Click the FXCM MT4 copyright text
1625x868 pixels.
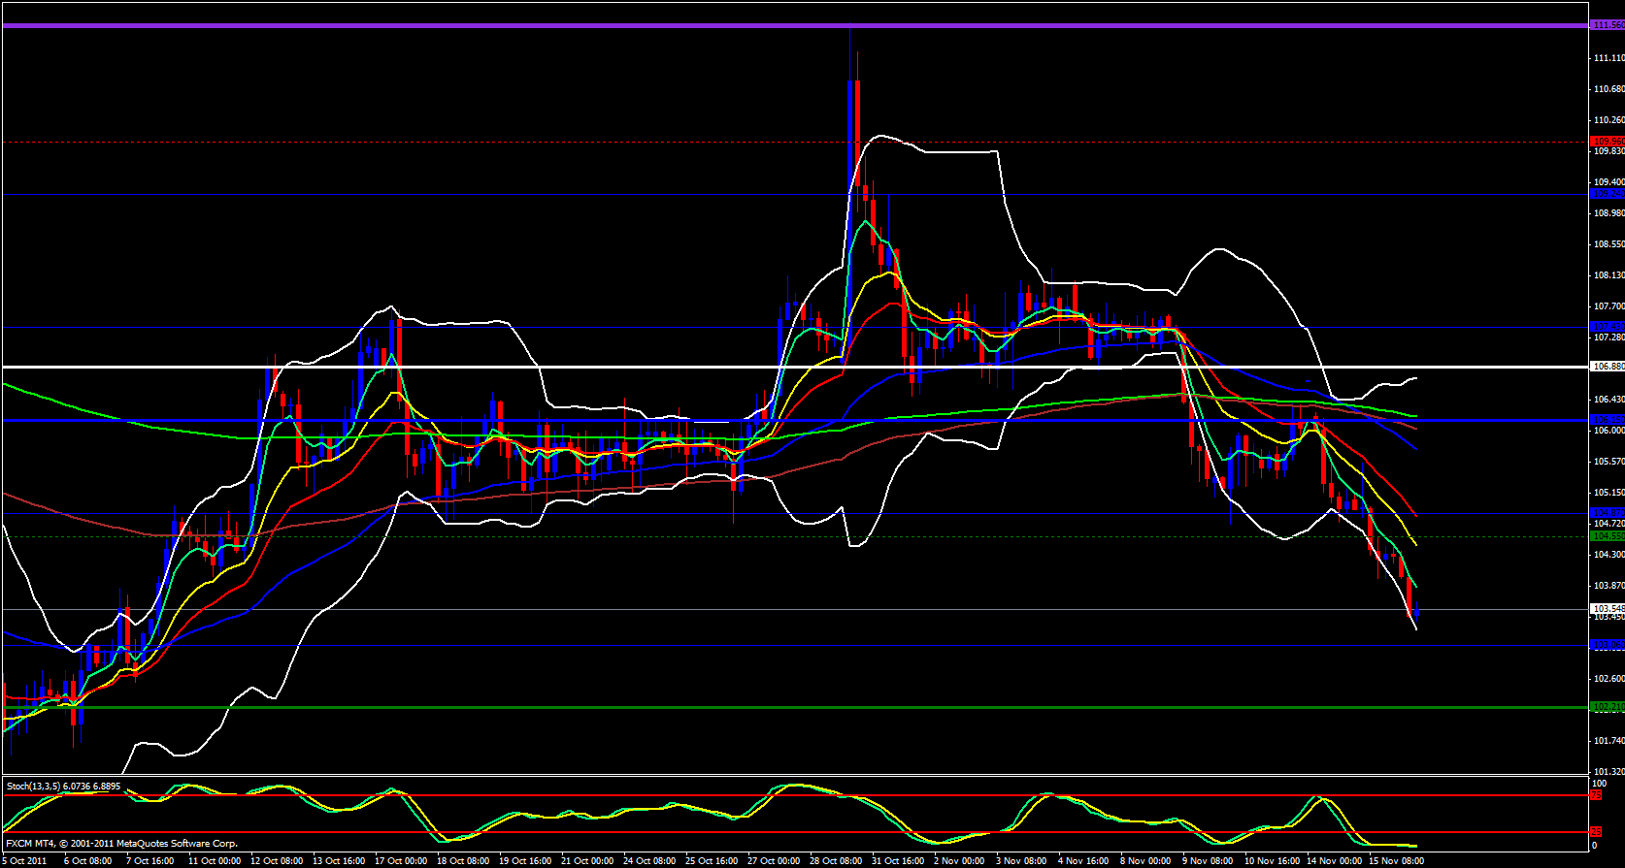click(121, 844)
